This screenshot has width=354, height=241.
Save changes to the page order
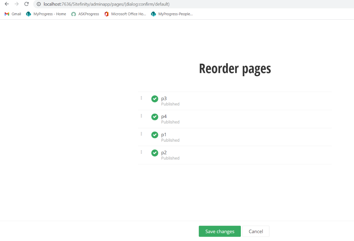click(x=220, y=231)
